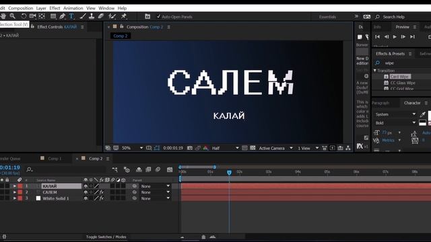The height and width of the screenshot is (242, 431).
Task: Open the Active Camera dropdown
Action: click(275, 148)
